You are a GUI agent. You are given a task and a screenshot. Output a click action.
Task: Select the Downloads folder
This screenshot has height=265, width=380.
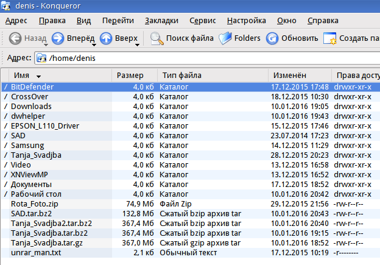31,107
